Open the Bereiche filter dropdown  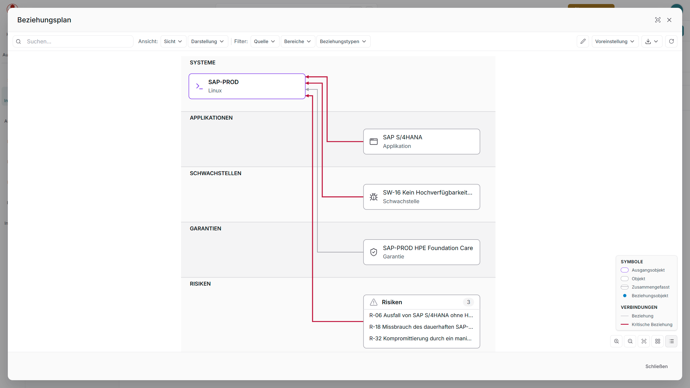(x=298, y=41)
